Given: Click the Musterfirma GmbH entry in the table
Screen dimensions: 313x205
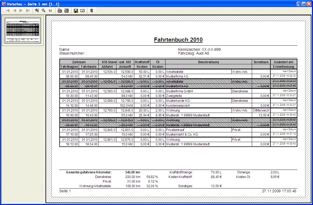Looking at the screenshot, I should (x=179, y=91).
